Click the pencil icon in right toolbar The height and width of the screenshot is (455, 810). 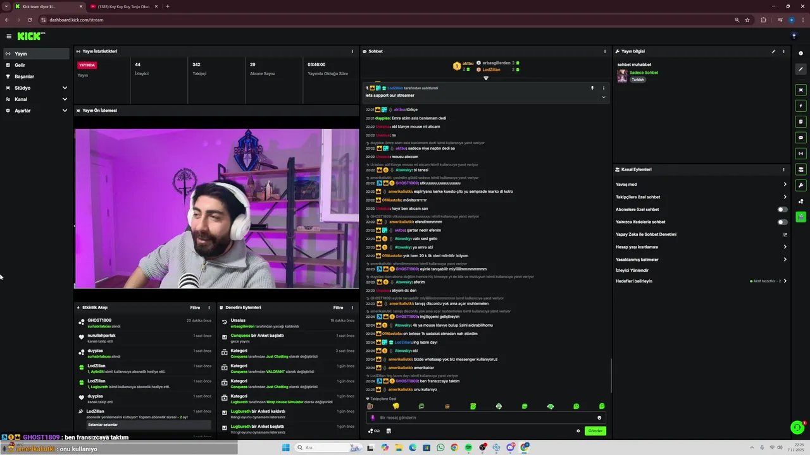click(x=801, y=69)
